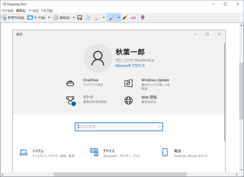This screenshot has height=177, width=244.
Task: Open Windows Update label
Action: tap(155, 80)
